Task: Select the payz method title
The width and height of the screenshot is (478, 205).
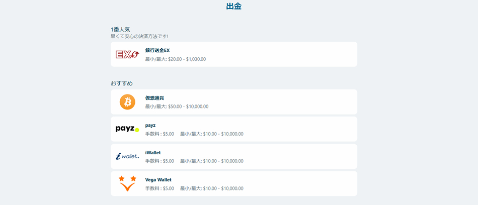Action: (x=150, y=125)
